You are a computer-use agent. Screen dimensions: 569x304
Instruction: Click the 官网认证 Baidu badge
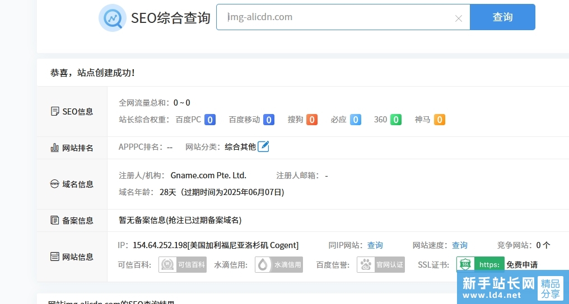(381, 264)
